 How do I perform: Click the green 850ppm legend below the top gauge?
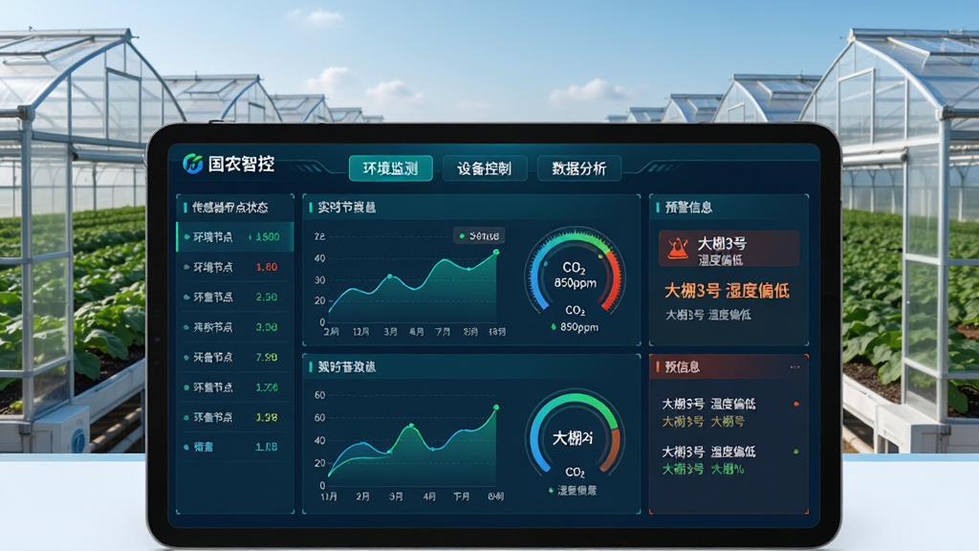coord(575,327)
